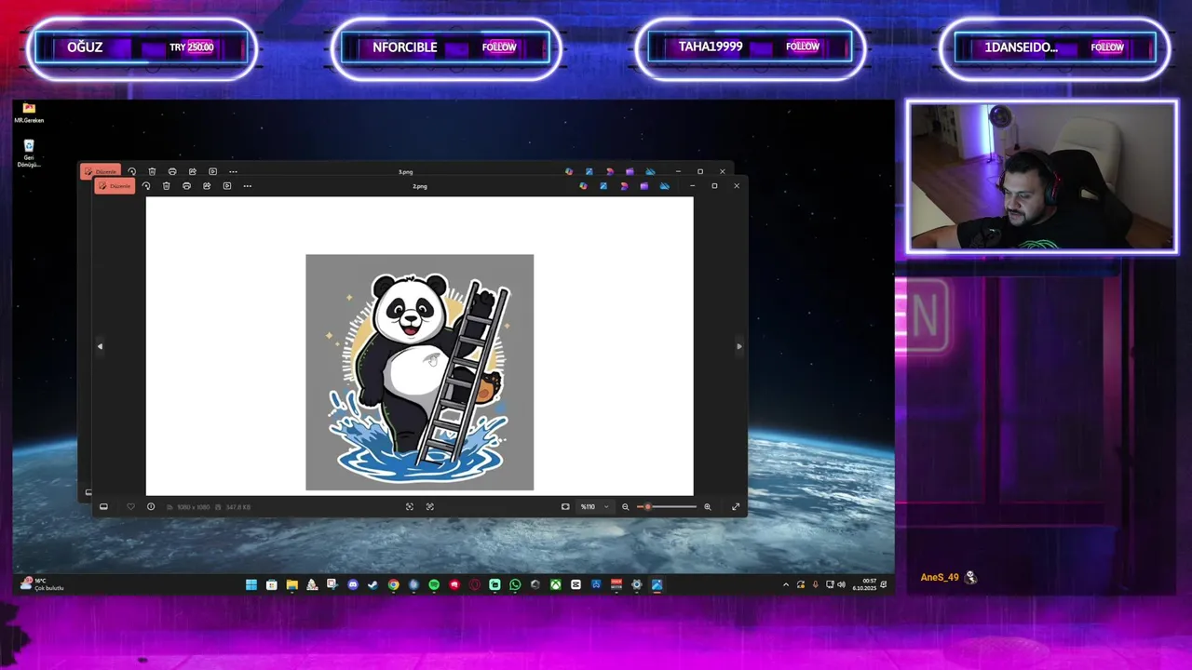Click the second scan icon next to visual search

pos(430,507)
